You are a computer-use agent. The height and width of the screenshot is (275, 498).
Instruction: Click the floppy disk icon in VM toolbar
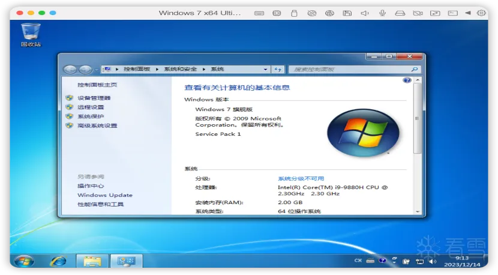click(x=347, y=13)
